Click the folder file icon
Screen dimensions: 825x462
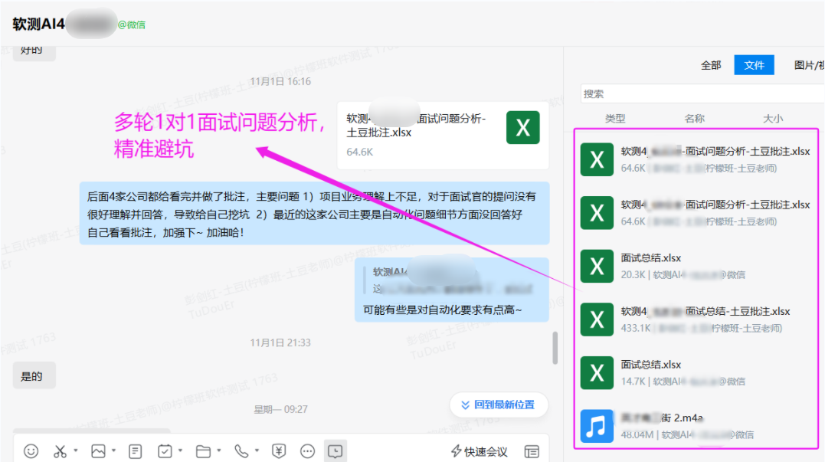[x=203, y=451]
